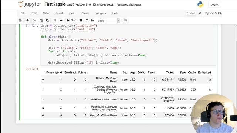The image size is (237, 133).
Task: Click the Fare column header
Action: 183,72
